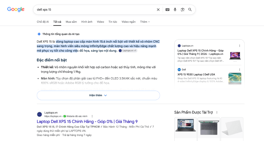Select the Tất cả tab
This screenshot has width=264, height=141.
click(x=57, y=22)
